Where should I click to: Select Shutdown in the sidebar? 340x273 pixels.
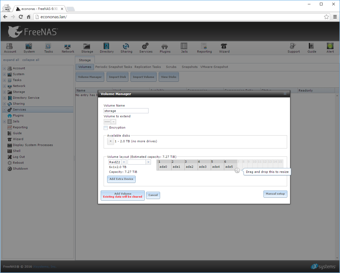[x=20, y=169]
